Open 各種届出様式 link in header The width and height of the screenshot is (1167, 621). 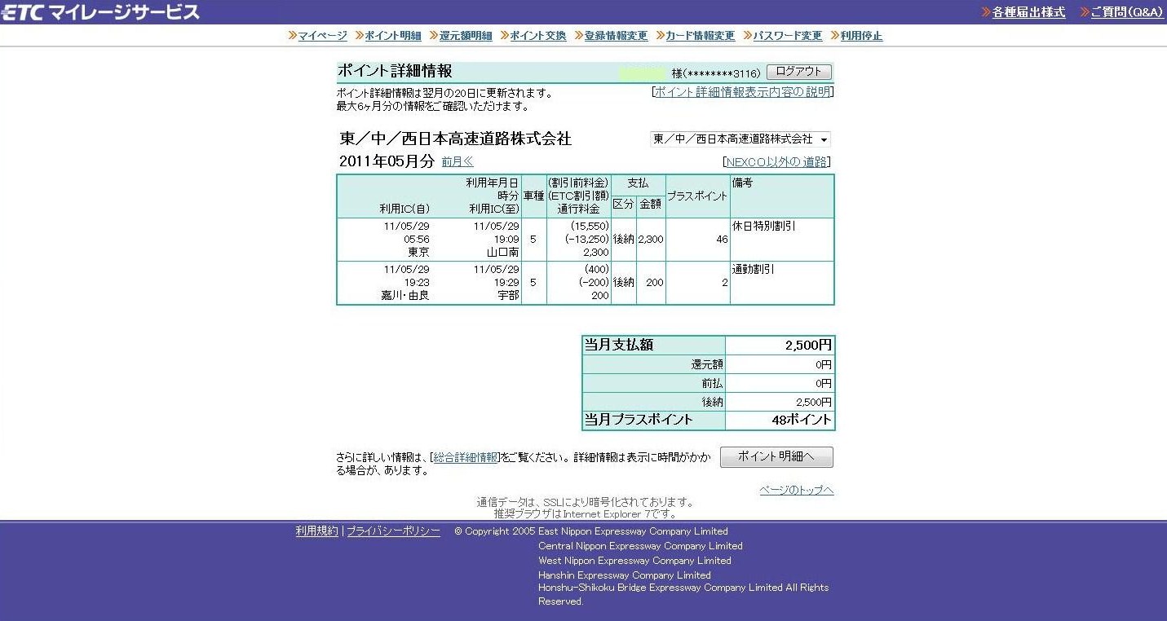[x=1028, y=12]
